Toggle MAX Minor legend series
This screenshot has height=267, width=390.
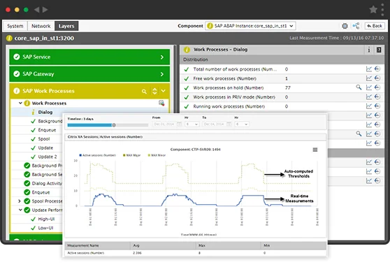click(x=157, y=155)
